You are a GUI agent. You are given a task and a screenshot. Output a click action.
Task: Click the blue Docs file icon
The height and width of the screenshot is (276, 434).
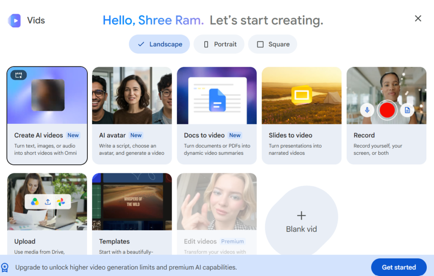point(217,100)
